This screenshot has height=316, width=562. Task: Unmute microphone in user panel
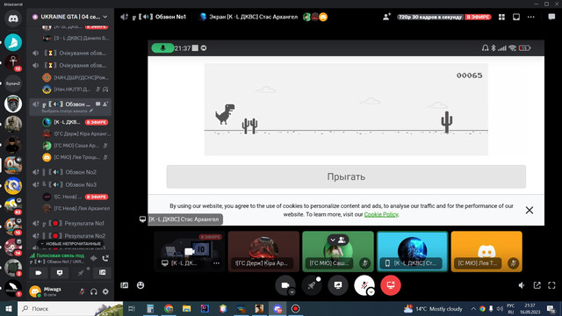point(82,291)
